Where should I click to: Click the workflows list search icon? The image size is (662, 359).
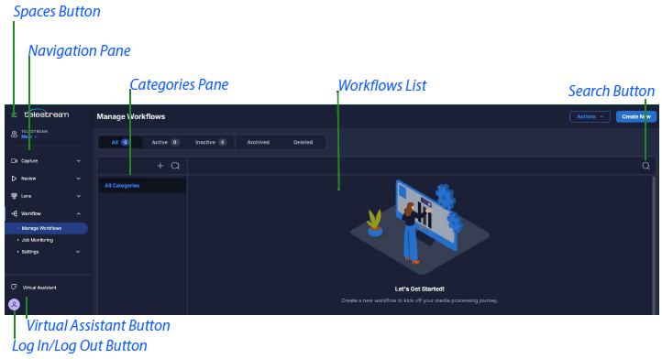point(646,166)
